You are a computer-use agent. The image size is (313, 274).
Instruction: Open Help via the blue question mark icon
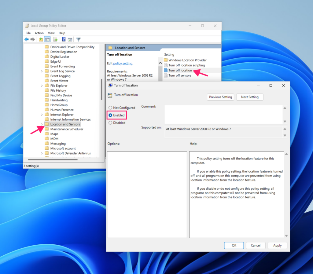point(64,39)
